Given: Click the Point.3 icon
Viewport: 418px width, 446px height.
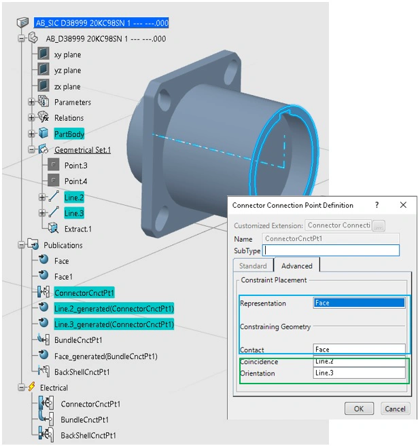Looking at the screenshot, I should point(53,165).
